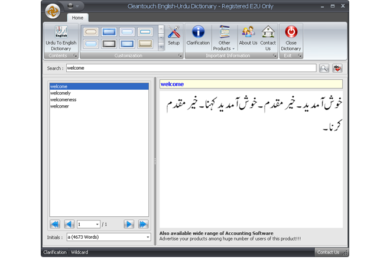Click in the Search input field

point(191,68)
